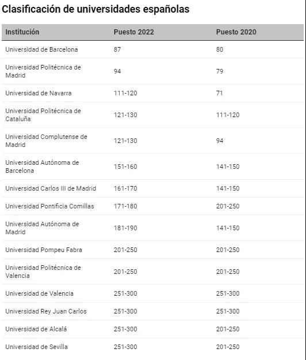Select the Universidad Pompeu Fabra row
Image resolution: width=306 pixels, height=360 pixels.
point(152,250)
